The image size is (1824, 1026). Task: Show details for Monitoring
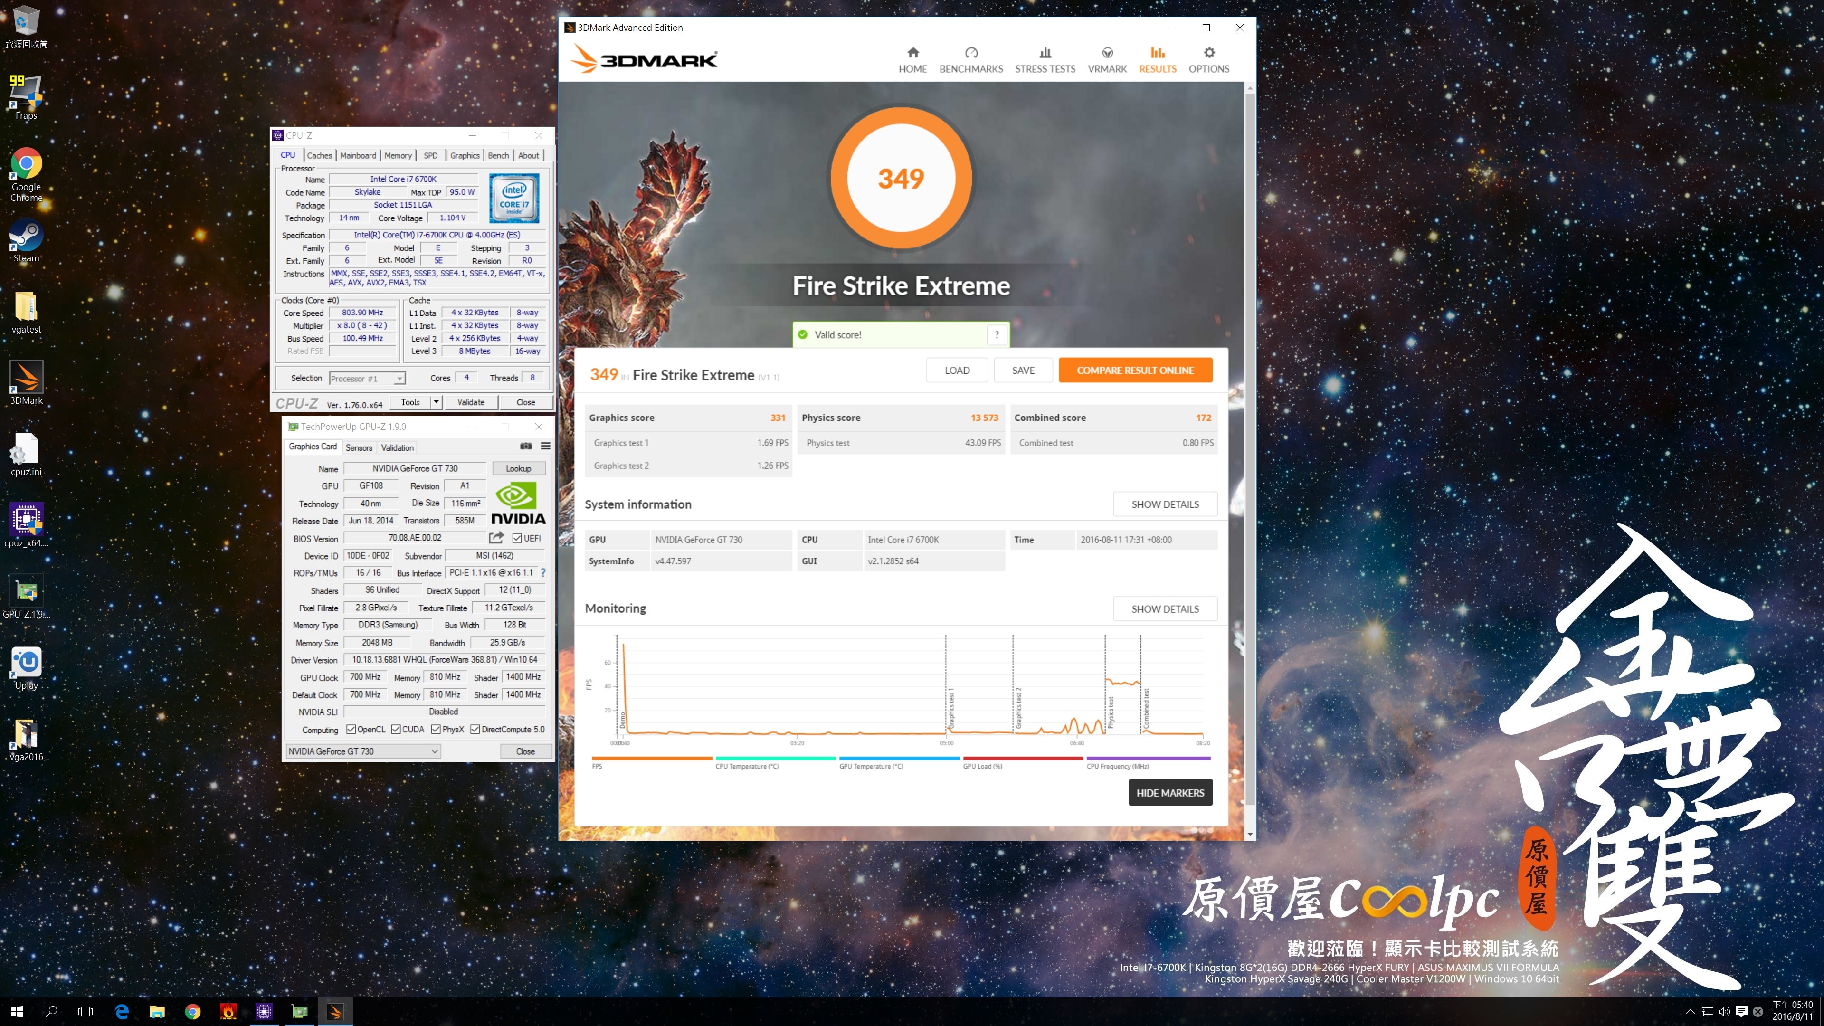[x=1165, y=609]
